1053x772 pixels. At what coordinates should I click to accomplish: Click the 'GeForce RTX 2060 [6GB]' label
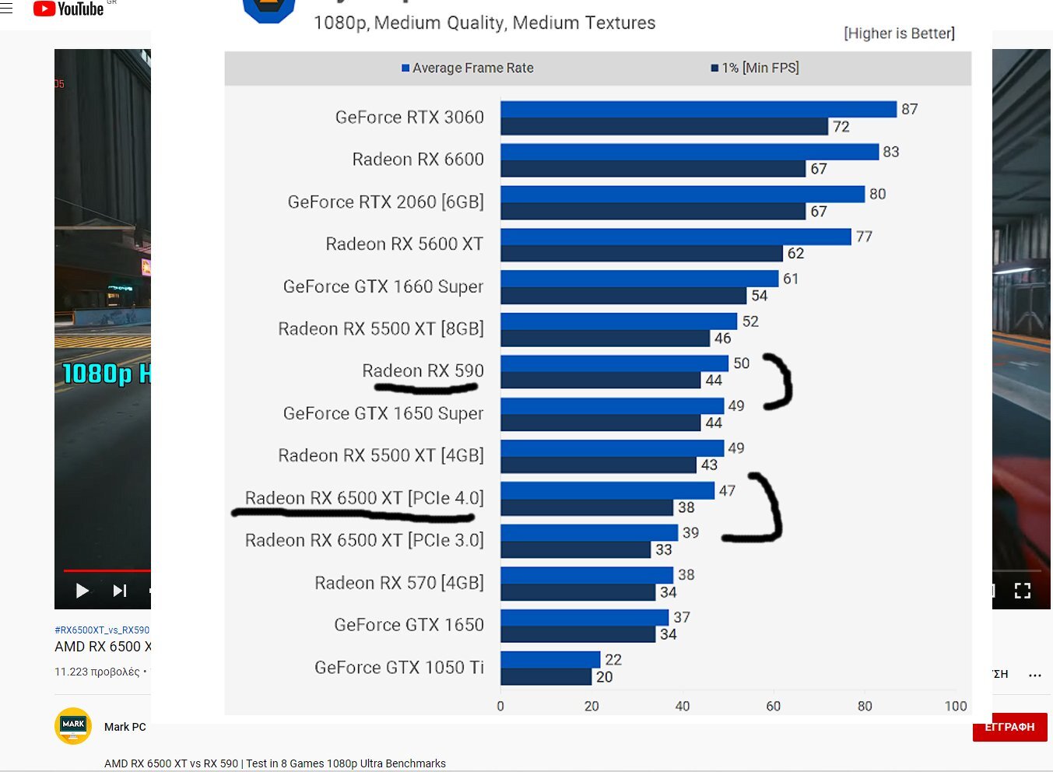click(385, 202)
